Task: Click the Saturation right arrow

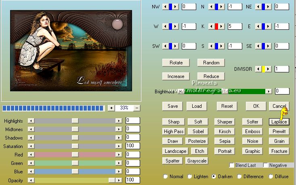Action: coord(119,146)
